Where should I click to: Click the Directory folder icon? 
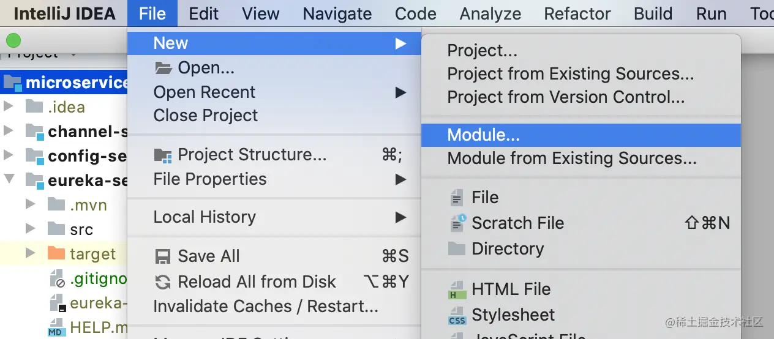(457, 249)
